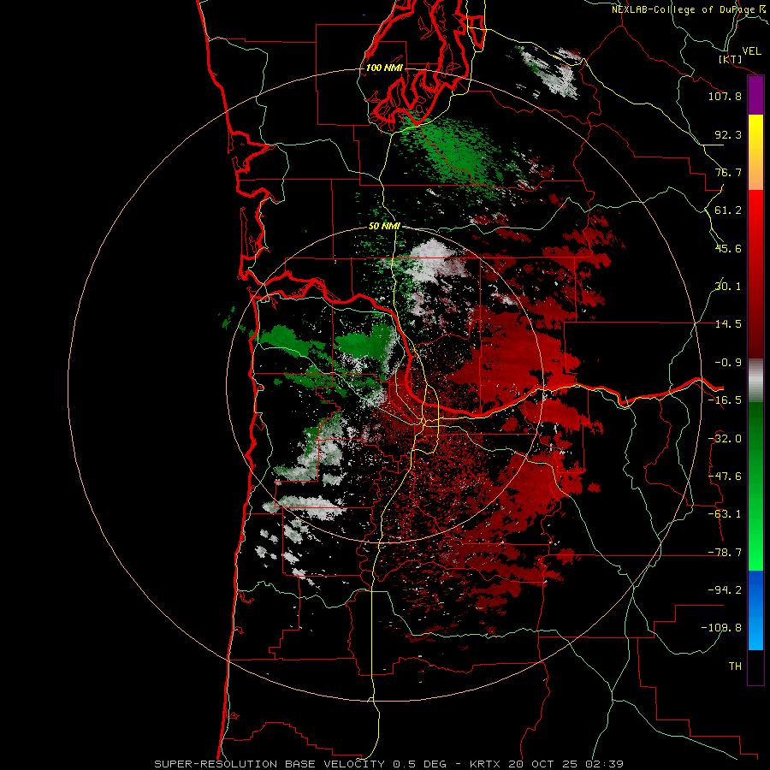
Task: Click the 100 NMI range ring label
Action: tap(384, 68)
